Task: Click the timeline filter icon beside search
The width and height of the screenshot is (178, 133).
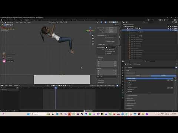Action: [x=17, y=88]
